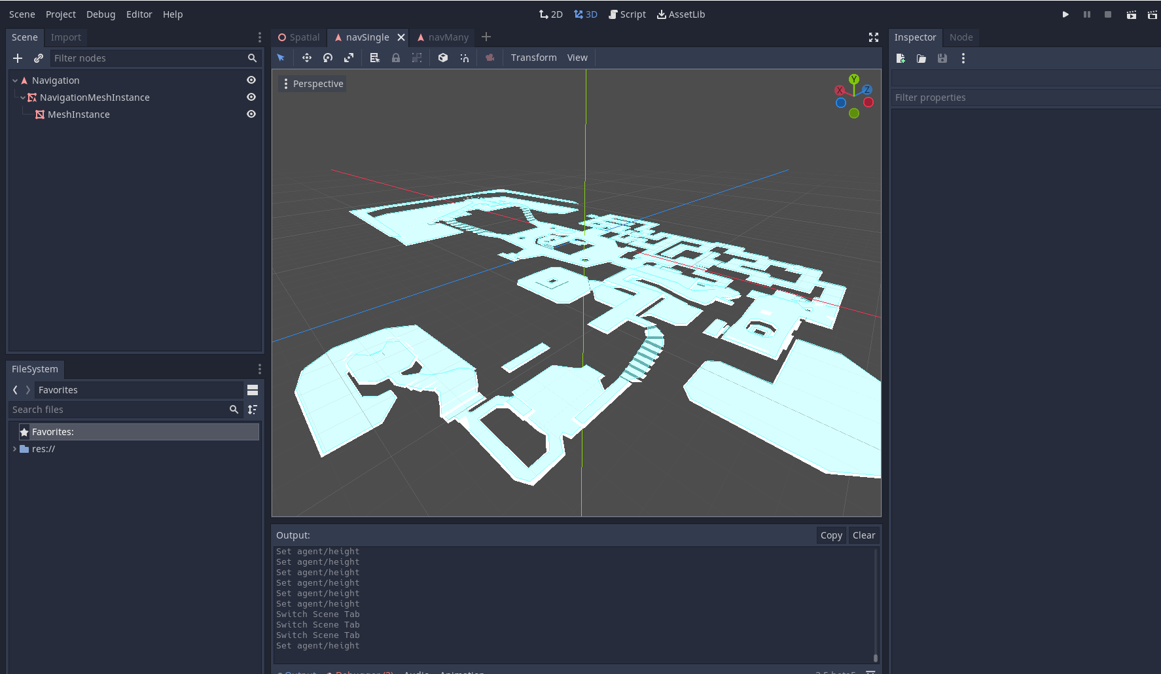Activate the Select Mode tool
The image size is (1161, 674).
click(281, 58)
